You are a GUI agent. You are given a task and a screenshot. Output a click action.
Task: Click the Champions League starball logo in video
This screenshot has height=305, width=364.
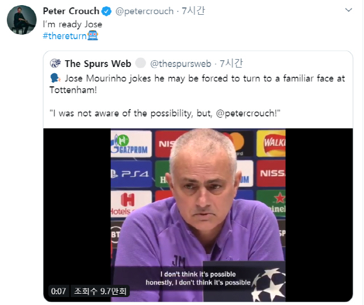268,285
